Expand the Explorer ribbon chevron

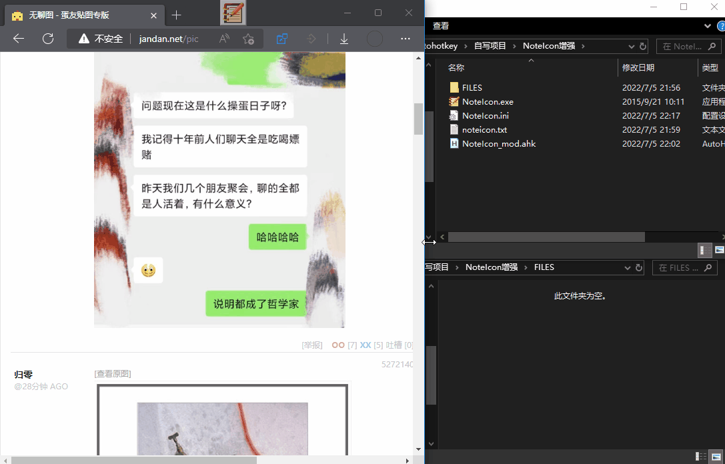pos(708,26)
